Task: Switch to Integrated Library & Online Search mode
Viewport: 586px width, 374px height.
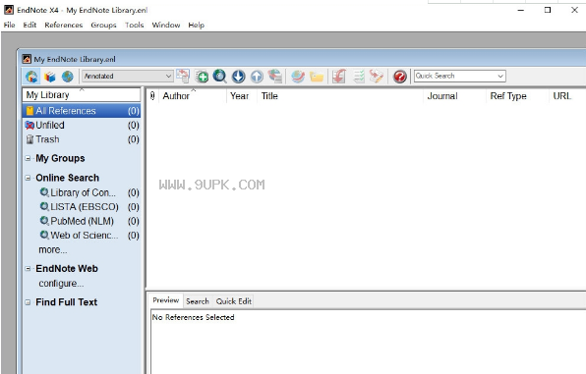Action: click(31, 77)
